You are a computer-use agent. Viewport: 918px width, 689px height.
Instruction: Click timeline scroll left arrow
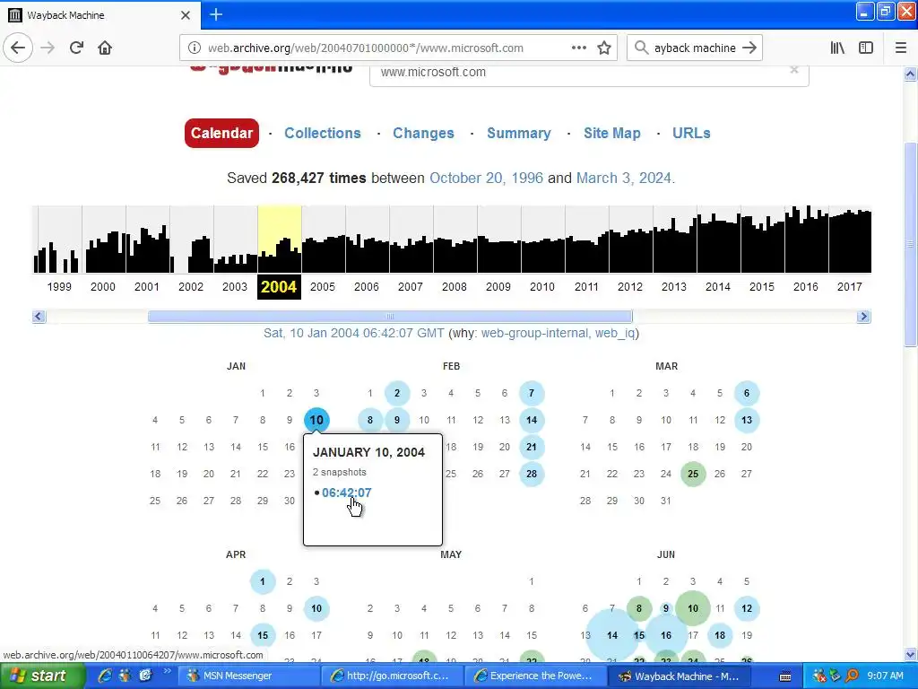coord(39,317)
